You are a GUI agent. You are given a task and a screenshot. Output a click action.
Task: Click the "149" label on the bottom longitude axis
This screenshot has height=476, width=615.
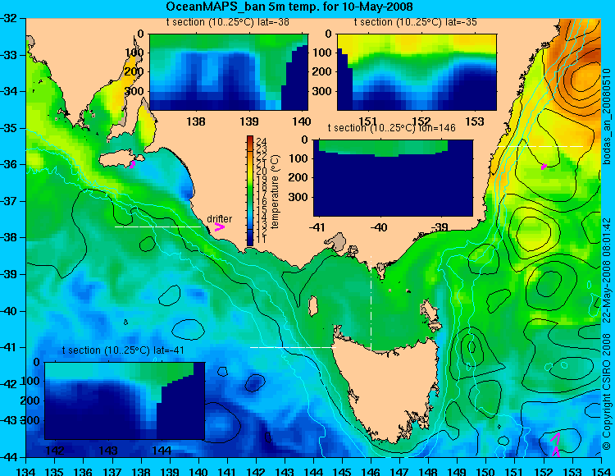(x=458, y=471)
